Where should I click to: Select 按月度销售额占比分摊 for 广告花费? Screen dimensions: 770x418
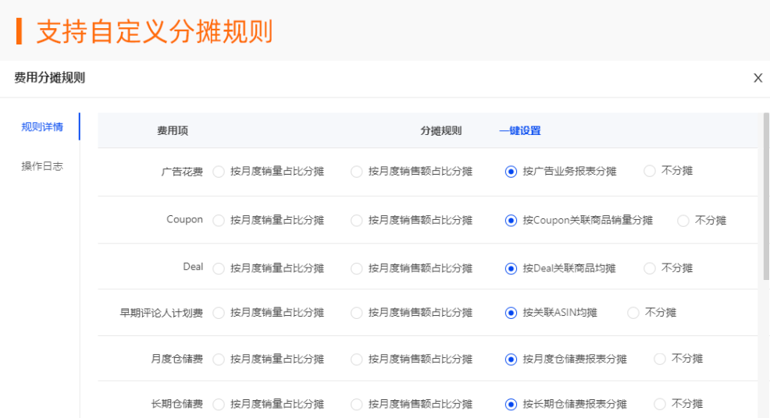click(357, 172)
